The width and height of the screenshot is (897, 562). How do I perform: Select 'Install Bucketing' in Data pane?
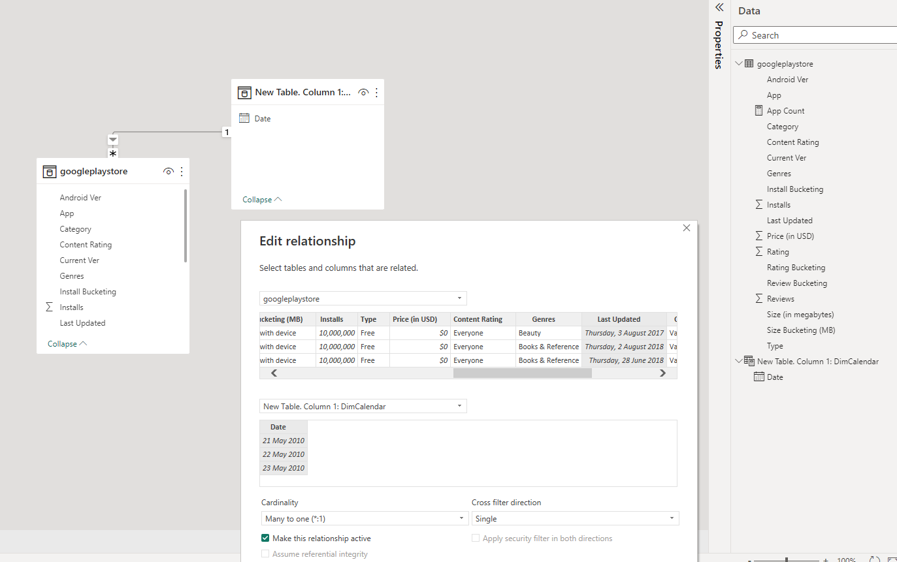(x=795, y=189)
